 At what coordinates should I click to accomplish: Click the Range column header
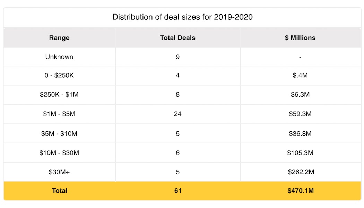pos(59,38)
